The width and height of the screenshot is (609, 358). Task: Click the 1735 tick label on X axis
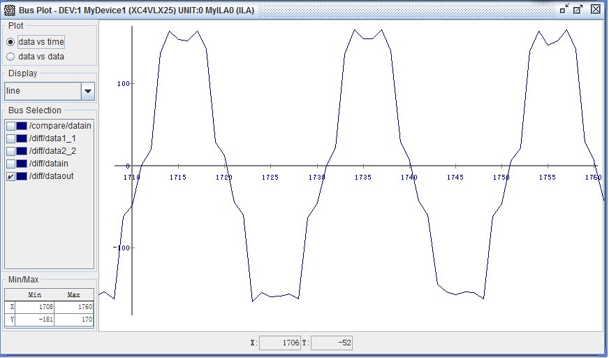pos(363,177)
